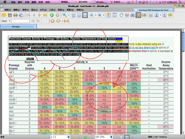Open the yellow sticky note annotation
This screenshot has height=139, width=185.
(x=119, y=40)
